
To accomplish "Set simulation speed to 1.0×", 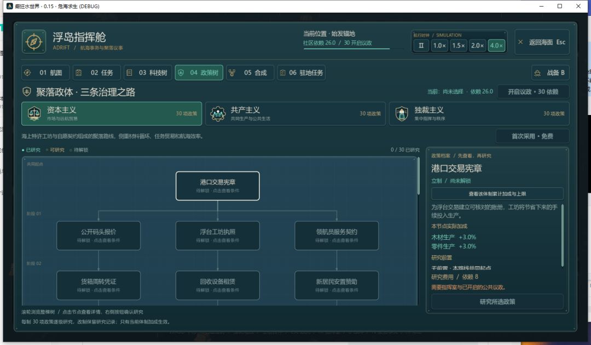I will pyautogui.click(x=439, y=45).
